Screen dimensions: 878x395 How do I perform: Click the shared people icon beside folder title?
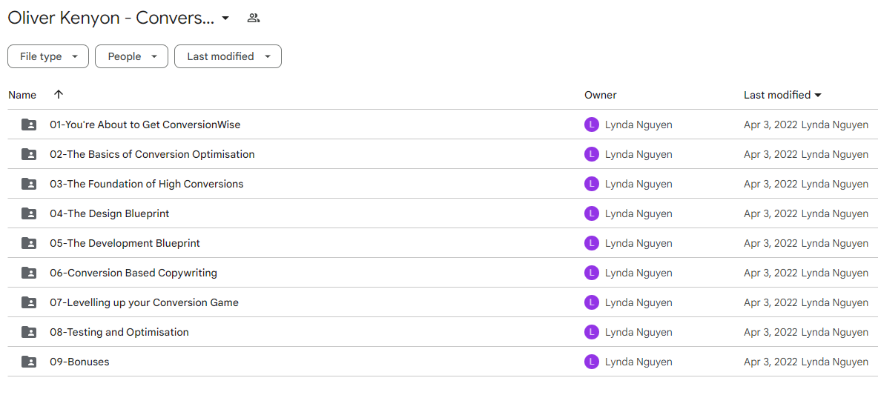[x=254, y=19]
